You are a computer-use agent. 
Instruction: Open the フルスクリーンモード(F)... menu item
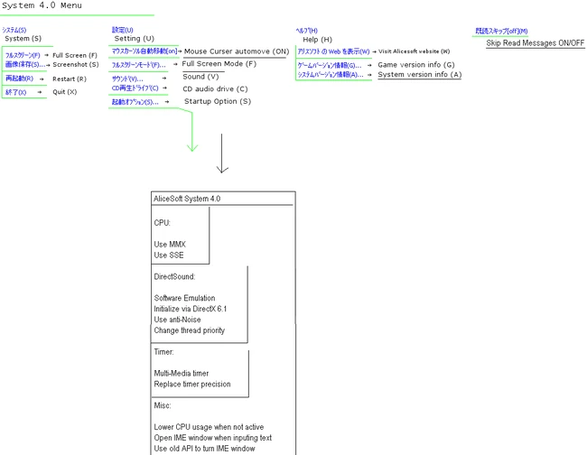(138, 65)
